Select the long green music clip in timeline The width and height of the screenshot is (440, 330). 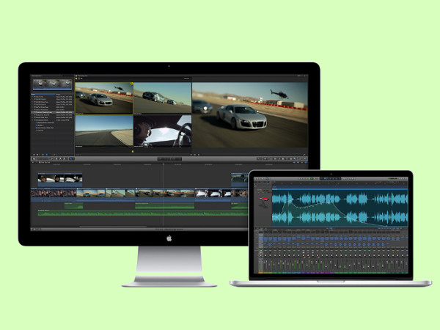click(x=142, y=213)
